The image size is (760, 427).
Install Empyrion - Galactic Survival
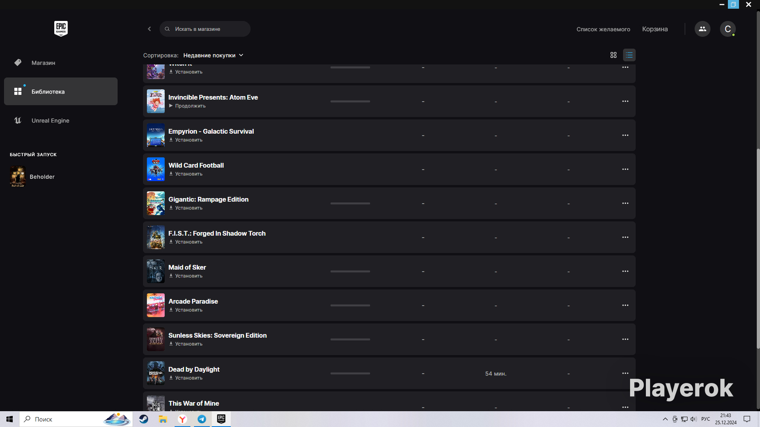(186, 140)
